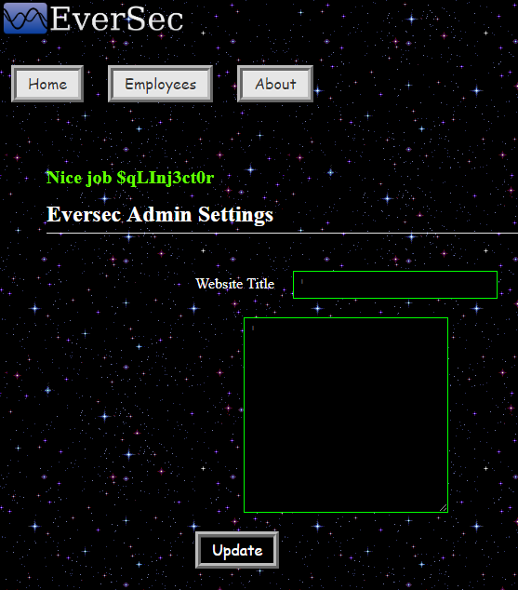This screenshot has width=518, height=590.
Task: Focus the Website Title input field
Action: pyautogui.click(x=395, y=285)
